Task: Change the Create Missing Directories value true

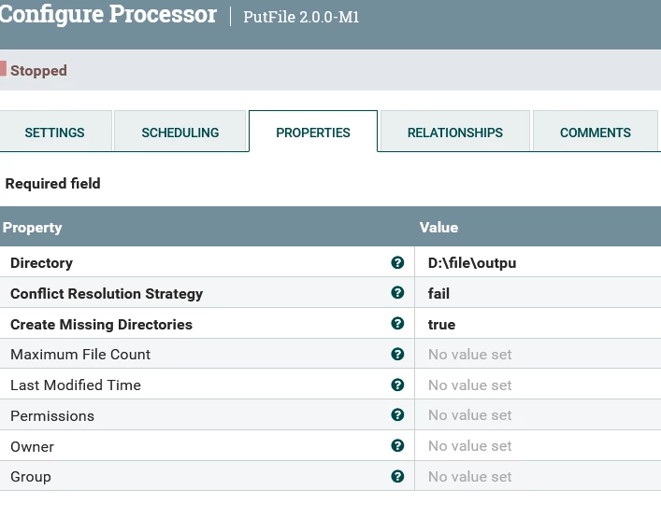Action: (x=538, y=324)
